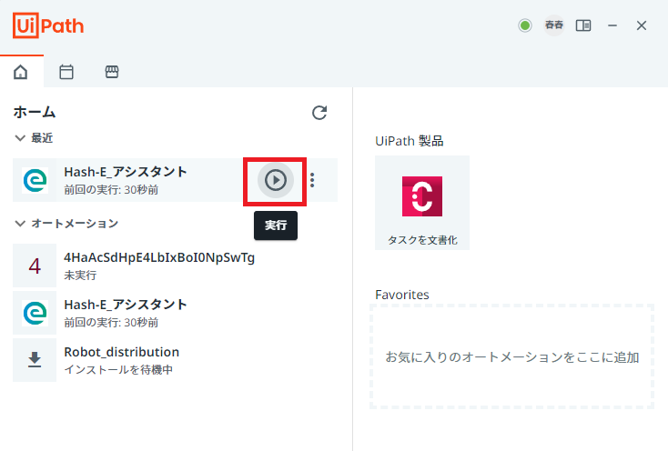This screenshot has width=668, height=451.
Task: Open the calendar reminders tab
Action: pos(66,72)
